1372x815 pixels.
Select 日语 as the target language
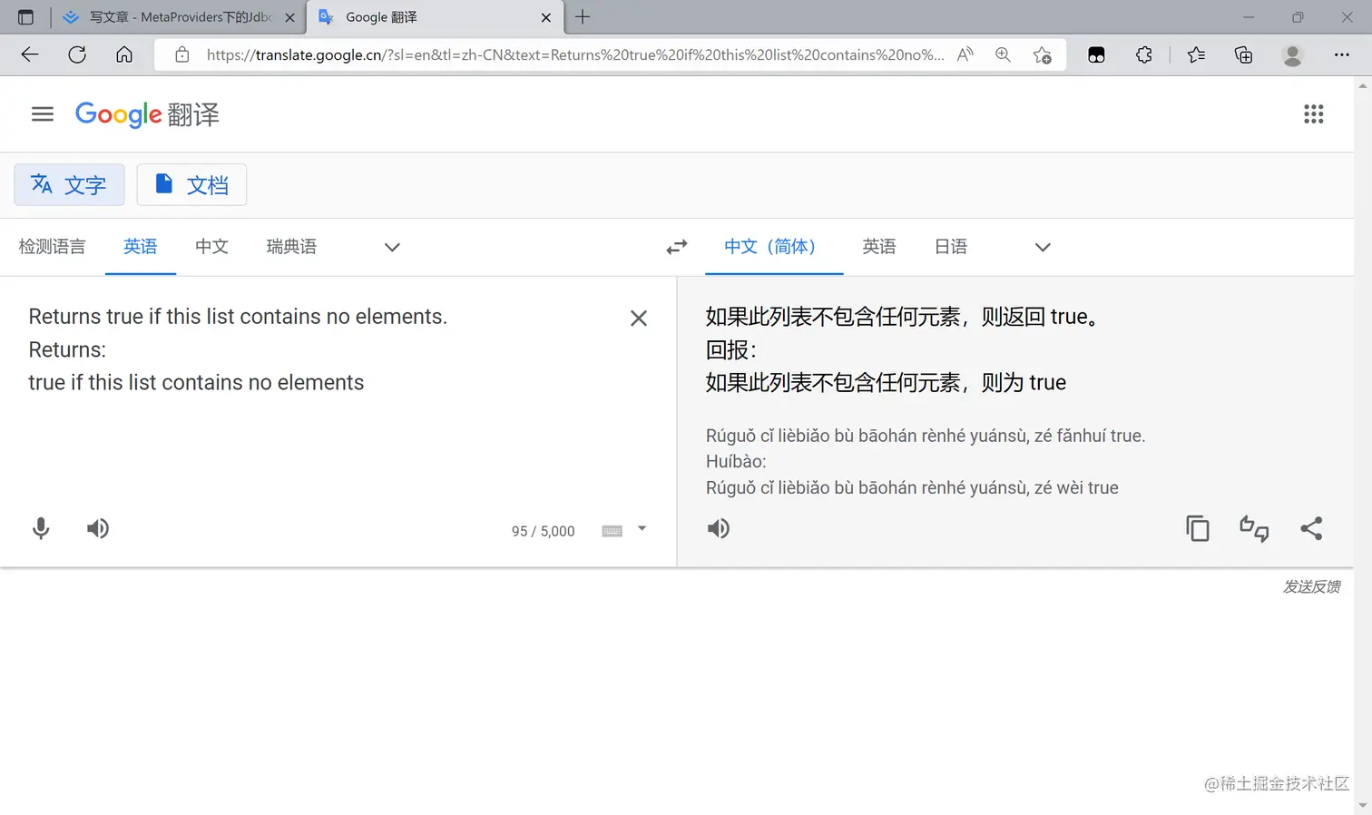[x=951, y=247]
